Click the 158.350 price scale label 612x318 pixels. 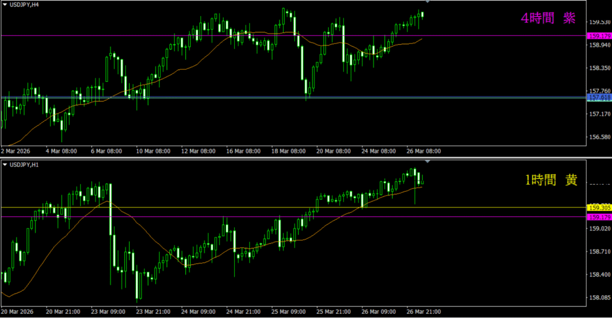click(599, 68)
